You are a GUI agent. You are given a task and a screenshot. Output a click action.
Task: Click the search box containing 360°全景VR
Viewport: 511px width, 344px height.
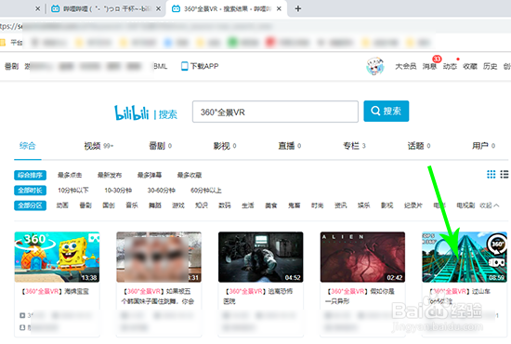pyautogui.click(x=275, y=112)
